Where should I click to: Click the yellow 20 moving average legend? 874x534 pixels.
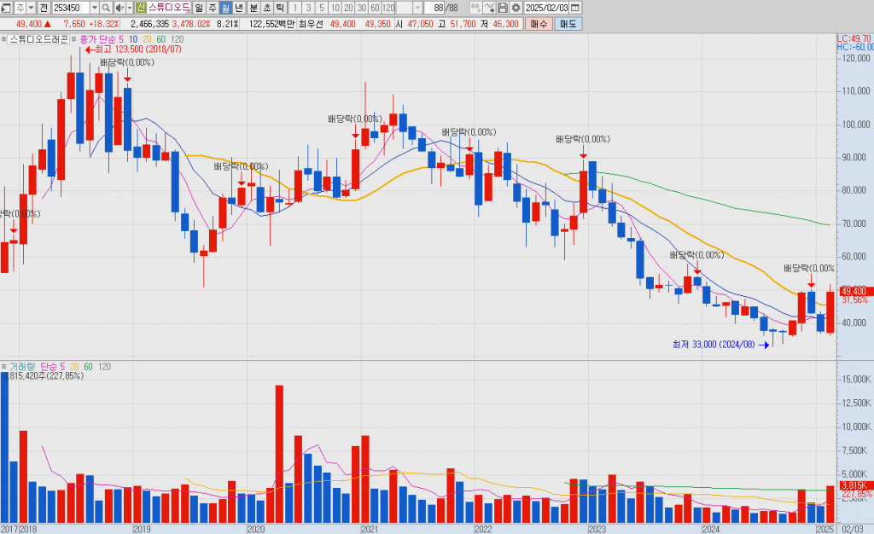click(x=148, y=39)
